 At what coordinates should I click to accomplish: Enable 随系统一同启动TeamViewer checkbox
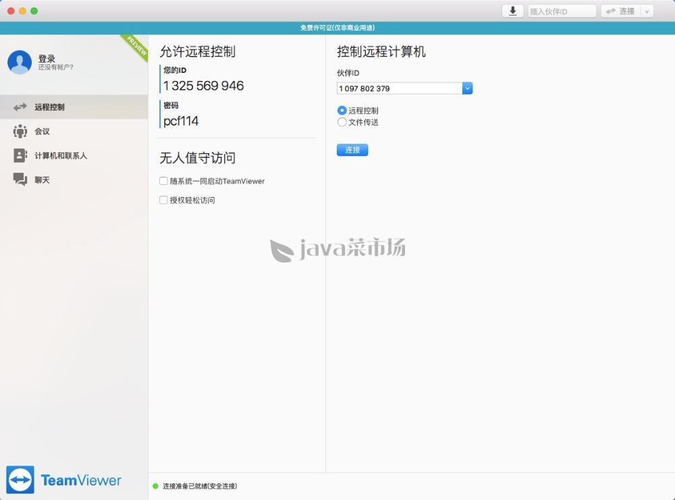click(x=163, y=181)
